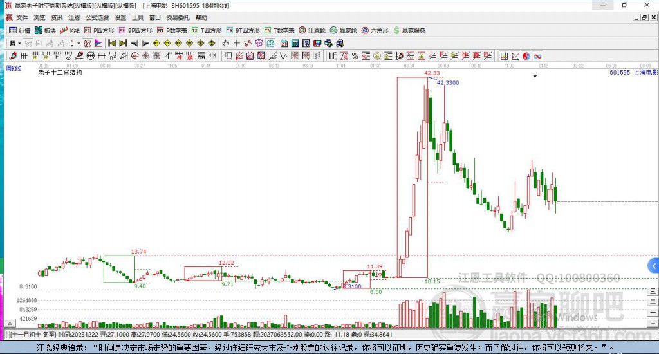
Task: Click the yin-yang taiji icon
Action: click(x=526, y=56)
